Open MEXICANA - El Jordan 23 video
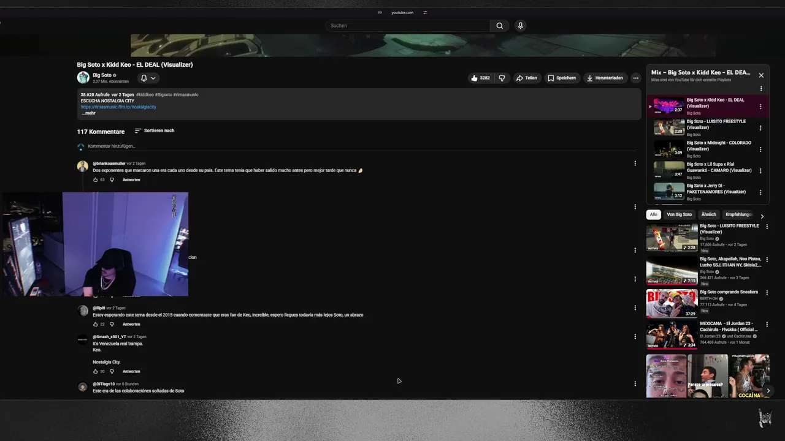785x441 pixels. coord(672,335)
